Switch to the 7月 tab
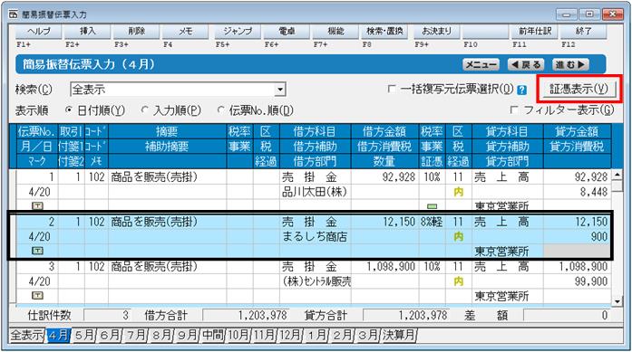This screenshot has width=632, height=352. pos(136,335)
